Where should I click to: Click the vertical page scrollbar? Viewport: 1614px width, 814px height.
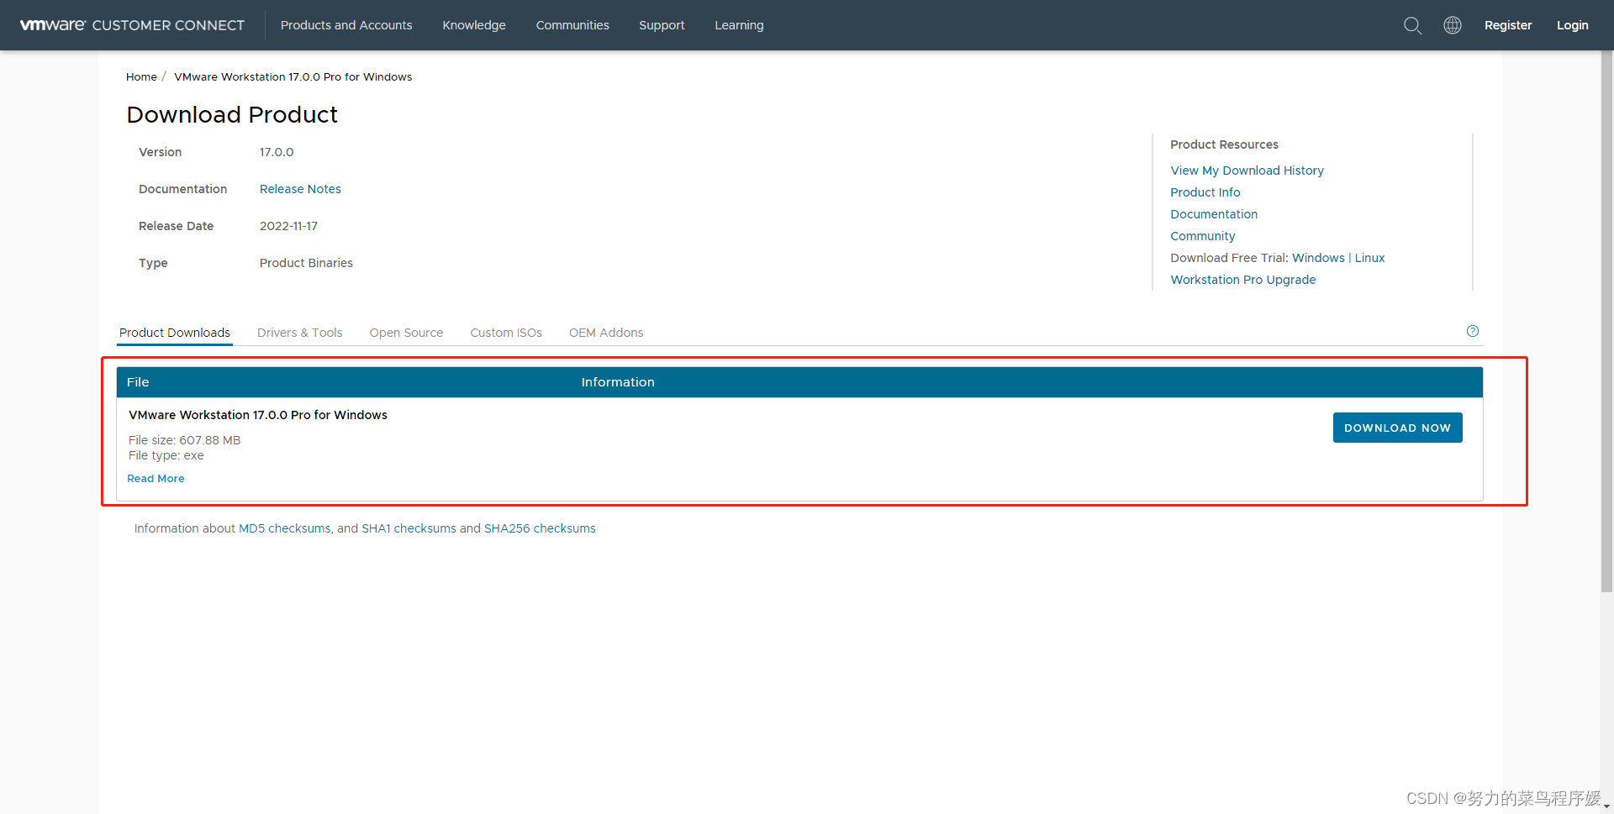pyautogui.click(x=1606, y=322)
